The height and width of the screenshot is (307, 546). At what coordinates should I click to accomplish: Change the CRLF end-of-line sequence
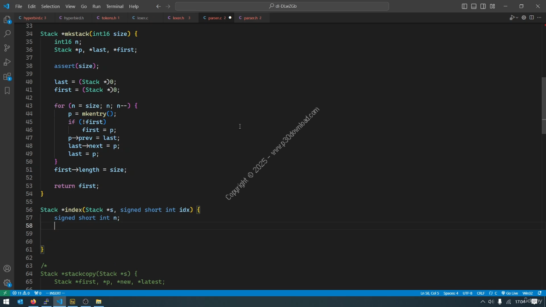(x=481, y=293)
